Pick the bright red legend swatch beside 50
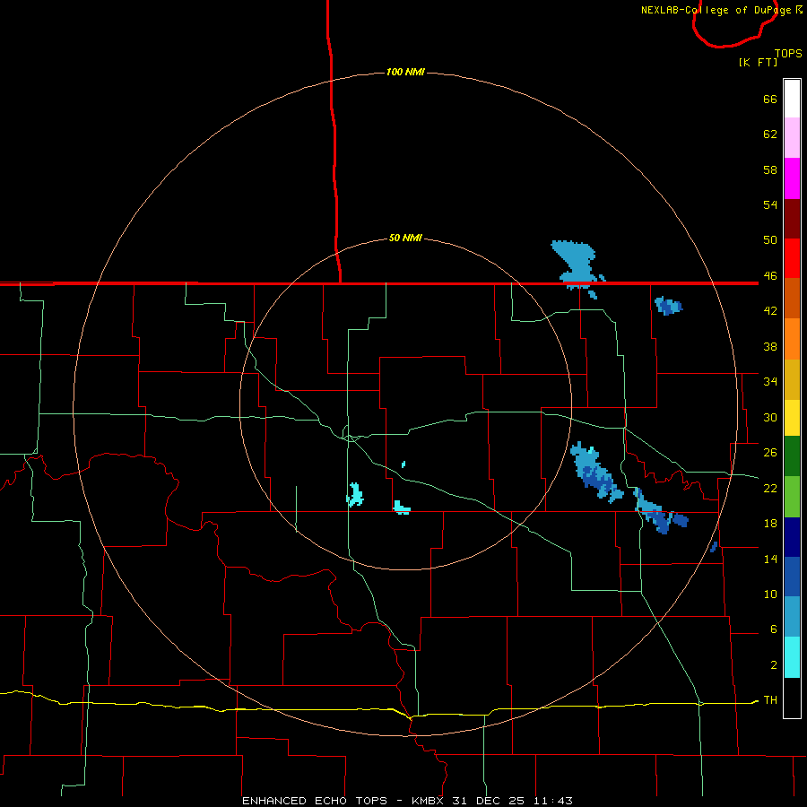 click(x=792, y=258)
